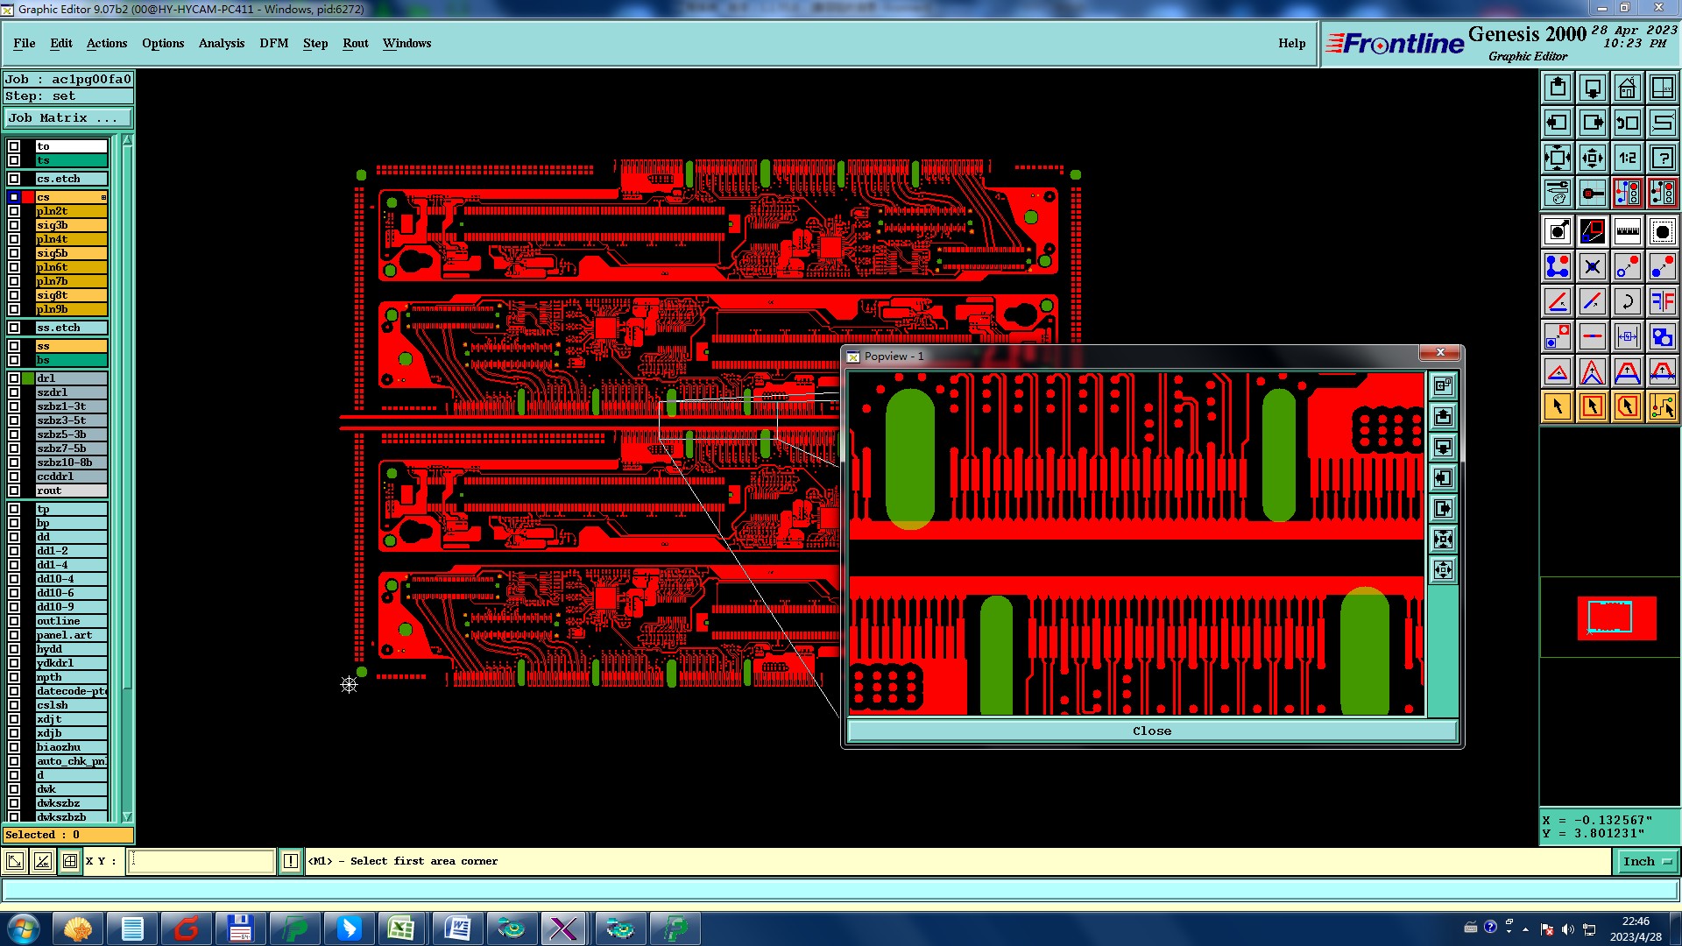Enable the outline layer checkbox
The image size is (1682, 946).
click(14, 621)
